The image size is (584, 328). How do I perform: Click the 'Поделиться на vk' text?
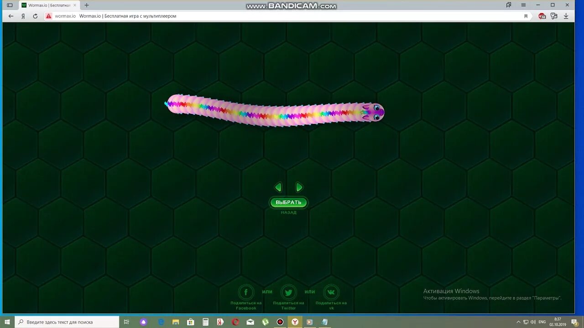[331, 306]
